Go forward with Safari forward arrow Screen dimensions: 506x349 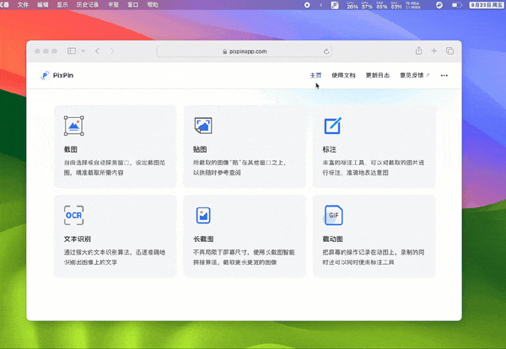click(x=112, y=51)
